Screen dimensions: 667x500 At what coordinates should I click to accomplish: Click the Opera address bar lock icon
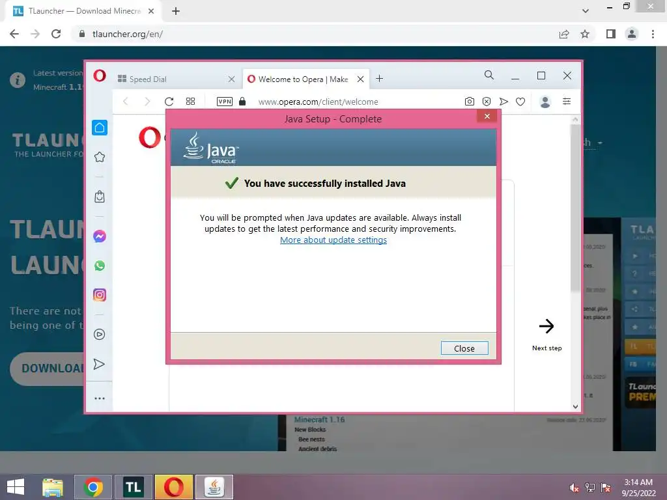(x=242, y=101)
